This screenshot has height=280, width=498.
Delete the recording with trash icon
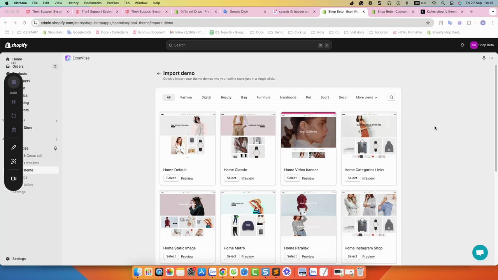pos(14,130)
